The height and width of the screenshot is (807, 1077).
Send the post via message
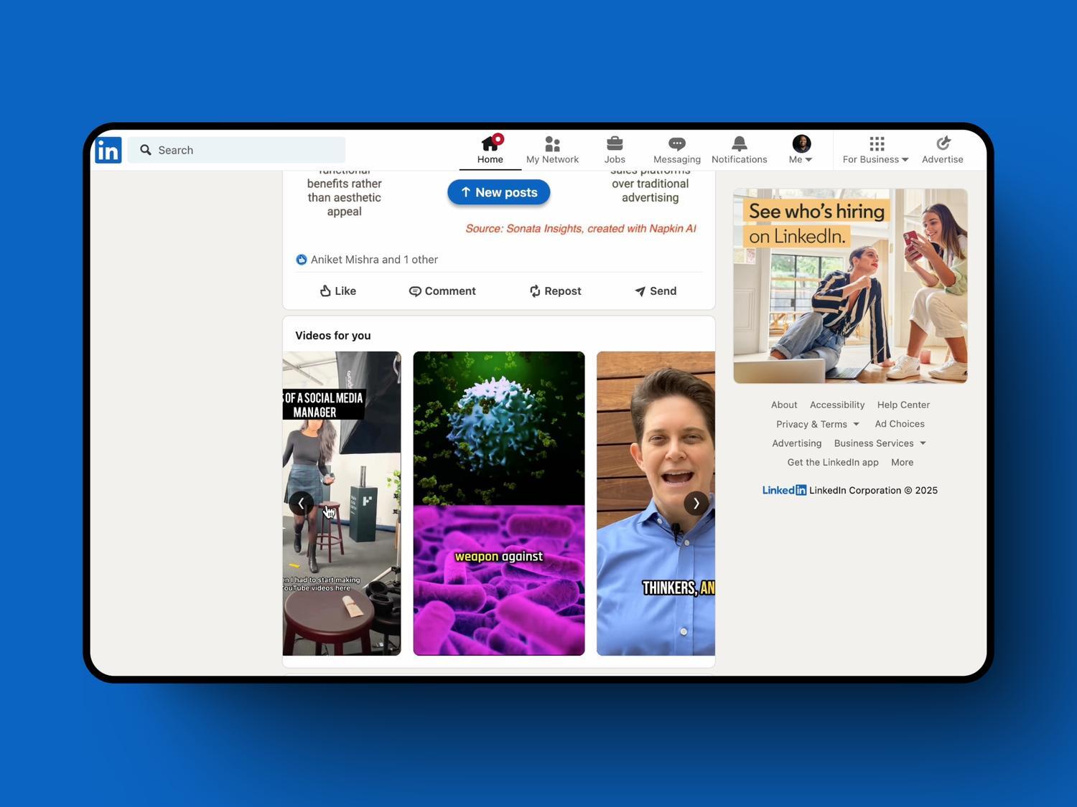(656, 291)
